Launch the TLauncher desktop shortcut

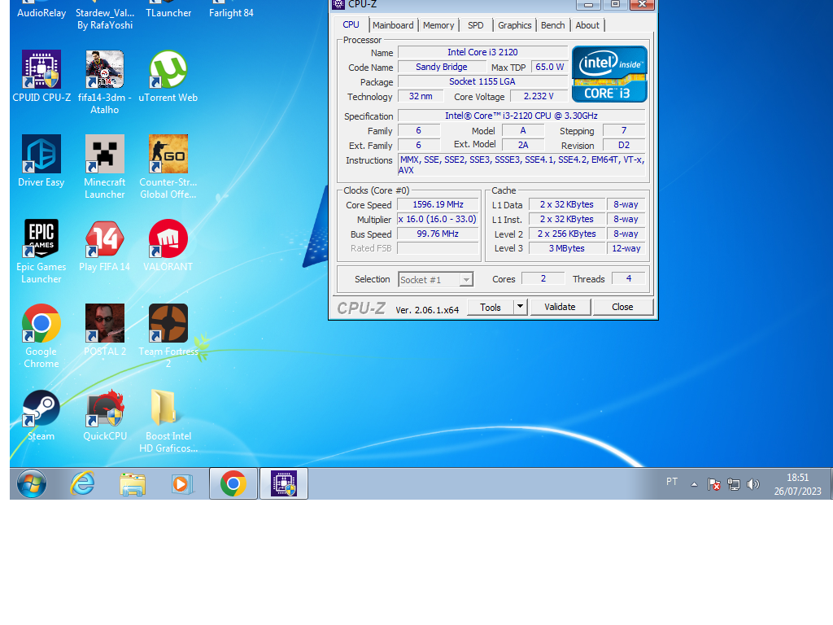tap(168, 11)
